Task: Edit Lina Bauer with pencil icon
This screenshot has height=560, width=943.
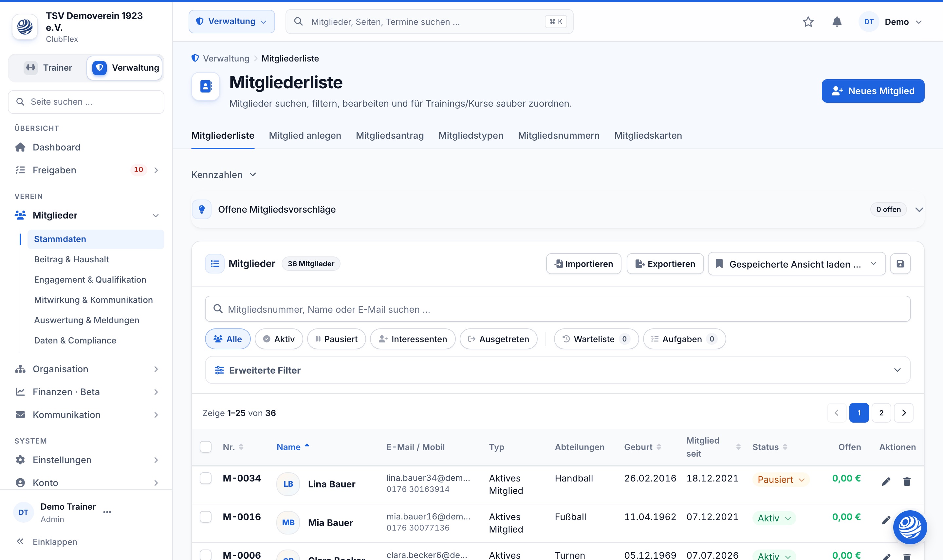Action: click(886, 481)
